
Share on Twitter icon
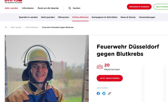[x=104, y=93]
